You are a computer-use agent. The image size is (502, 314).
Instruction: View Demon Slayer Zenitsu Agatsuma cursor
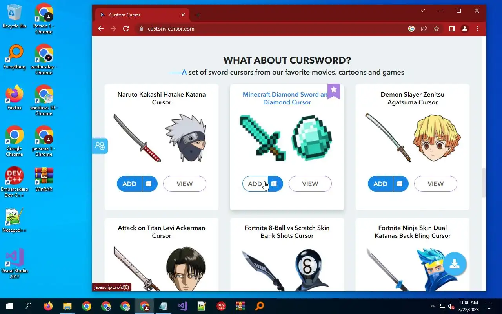click(x=436, y=184)
